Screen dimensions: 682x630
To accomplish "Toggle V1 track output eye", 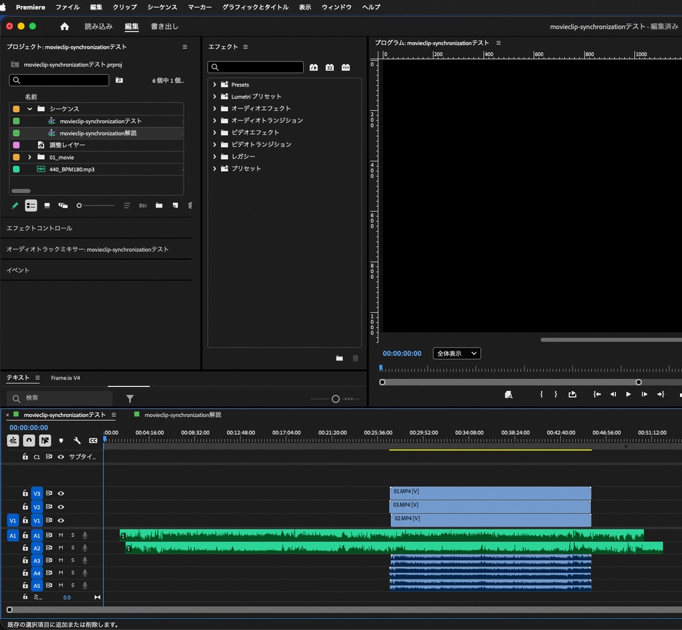I will (61, 520).
